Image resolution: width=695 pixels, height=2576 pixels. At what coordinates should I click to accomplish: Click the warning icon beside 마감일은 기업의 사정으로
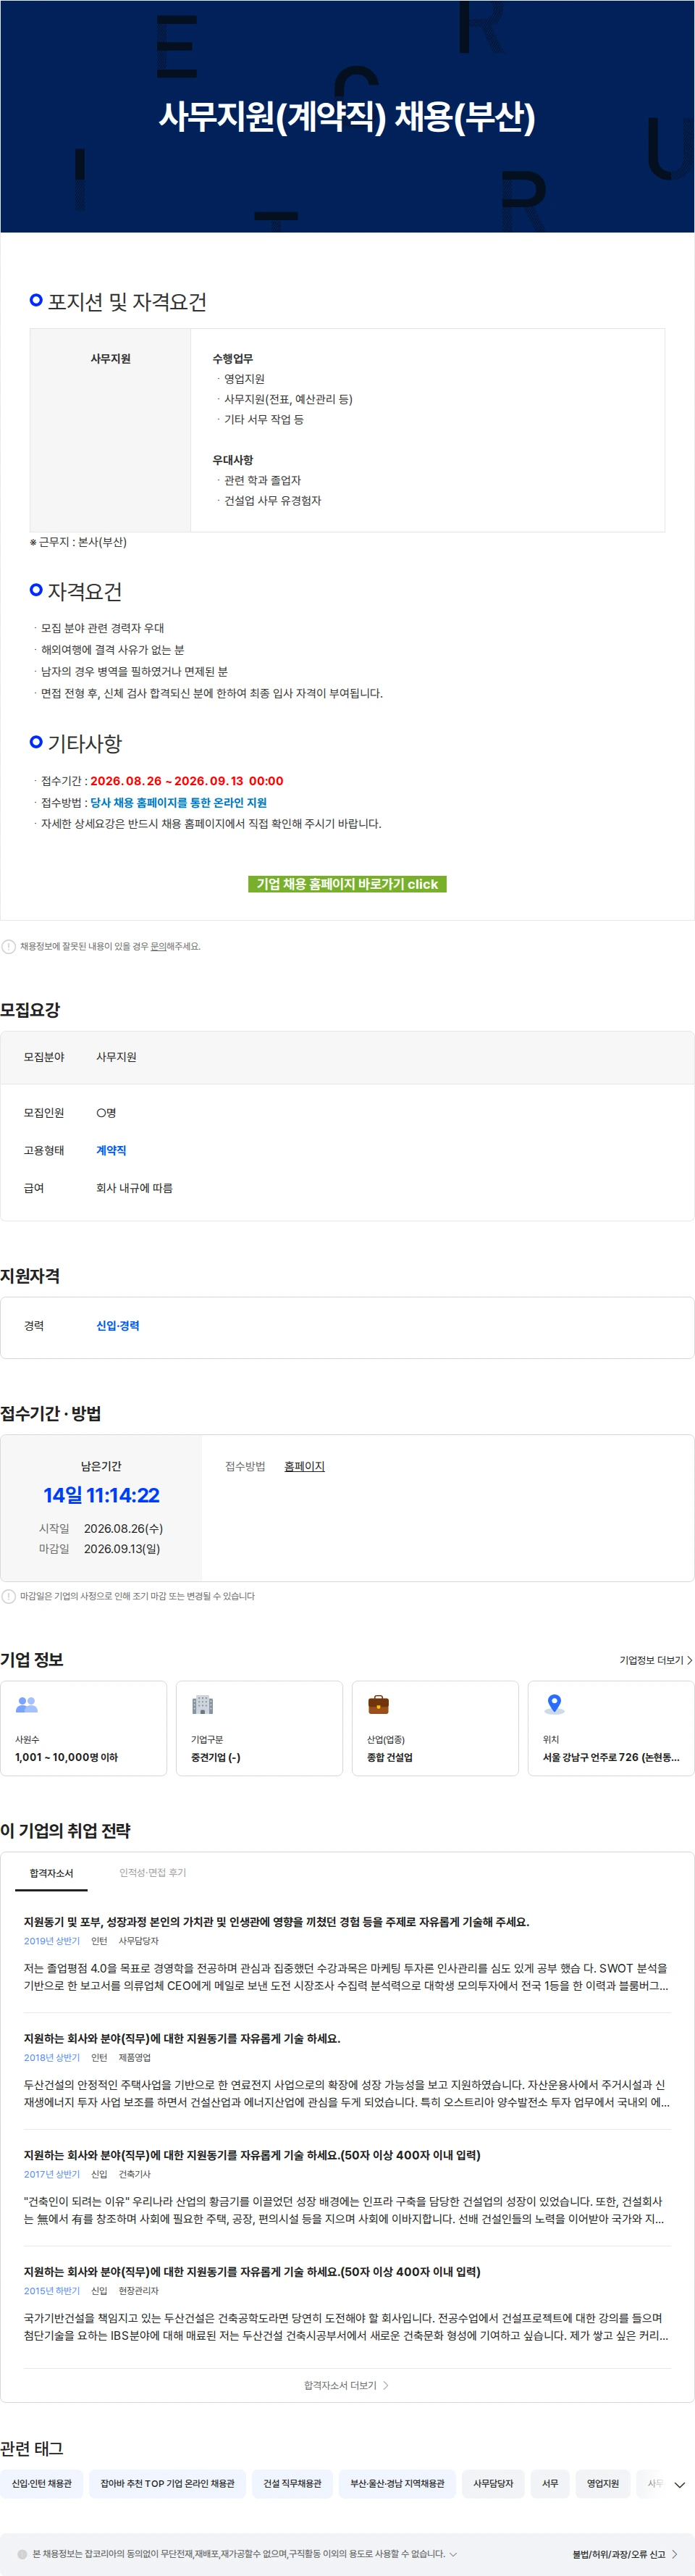[9, 1596]
